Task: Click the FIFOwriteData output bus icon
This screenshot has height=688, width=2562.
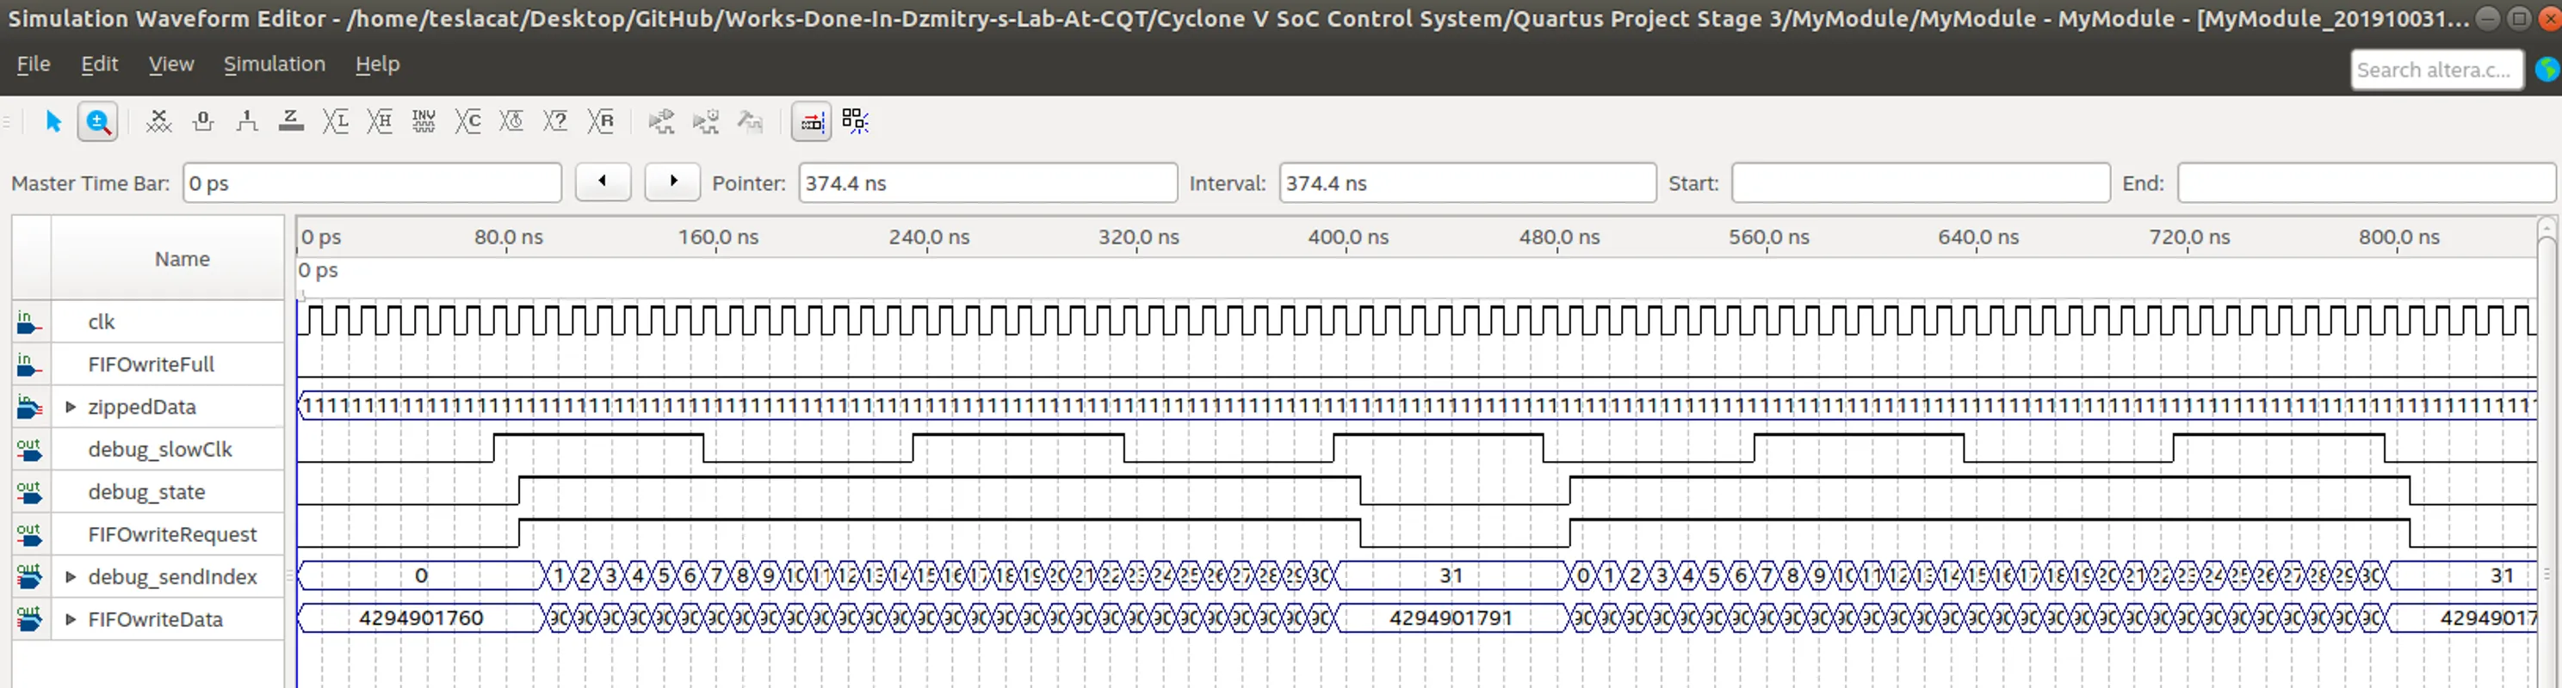Action: (x=29, y=619)
